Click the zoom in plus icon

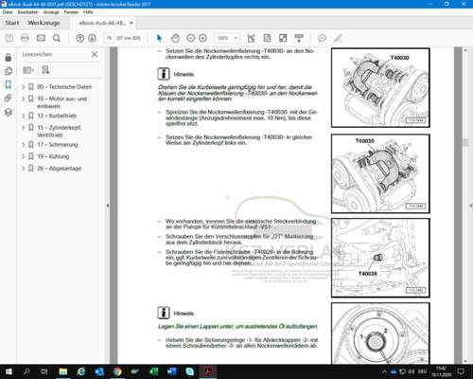(203, 38)
